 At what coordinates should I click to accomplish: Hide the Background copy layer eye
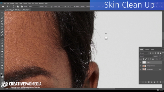pyautogui.click(x=140, y=66)
